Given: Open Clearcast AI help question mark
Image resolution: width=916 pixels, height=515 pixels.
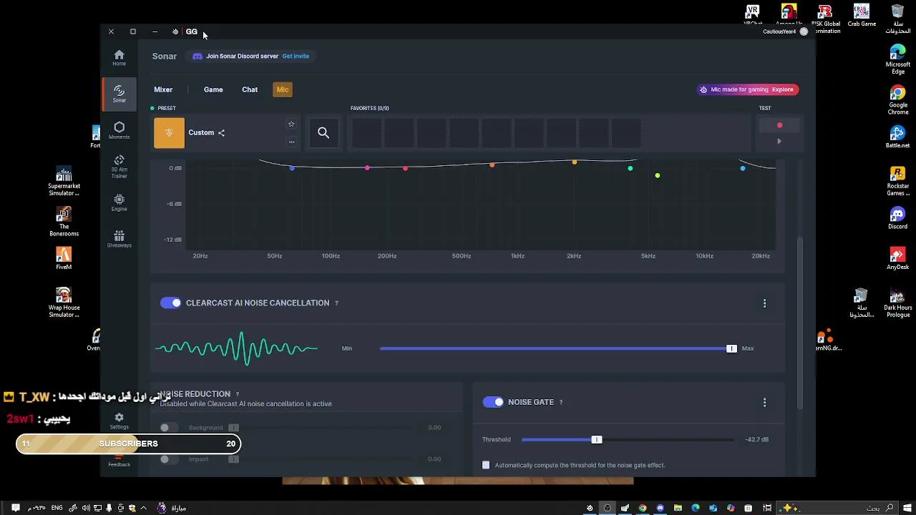Looking at the screenshot, I should pos(336,303).
